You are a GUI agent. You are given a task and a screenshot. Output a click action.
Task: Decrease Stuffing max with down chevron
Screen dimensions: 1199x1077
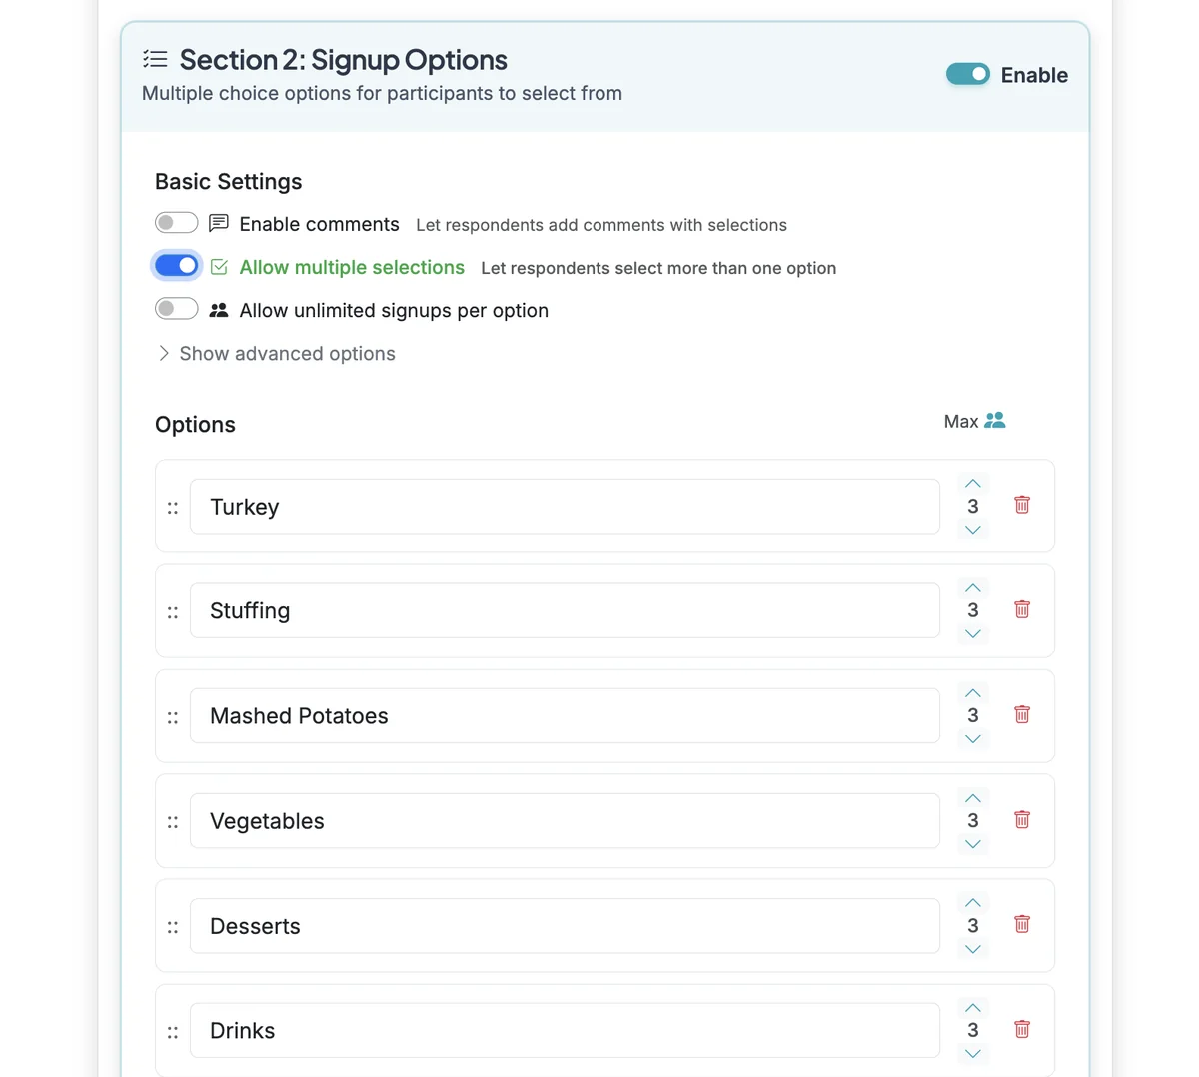point(973,634)
